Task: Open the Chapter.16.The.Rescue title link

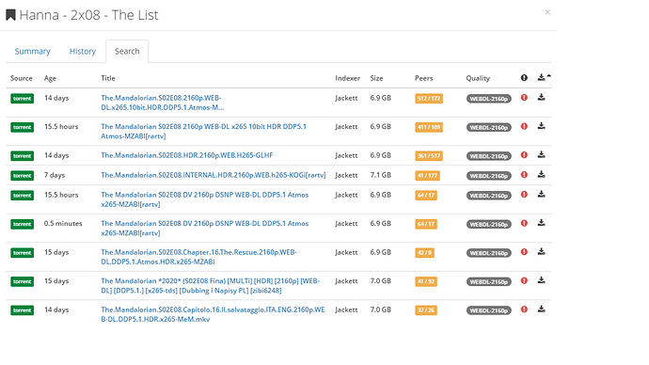Action: (198, 257)
